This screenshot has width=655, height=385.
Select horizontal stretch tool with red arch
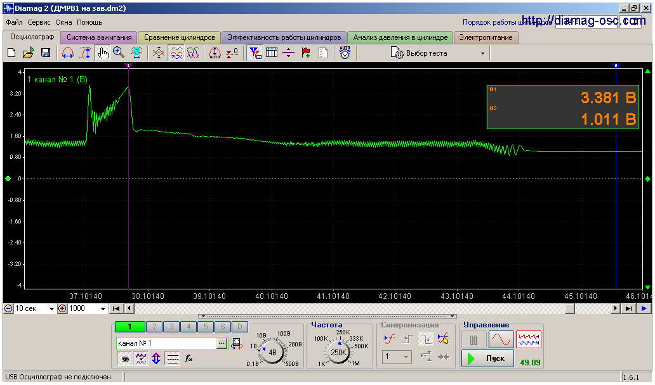click(68, 53)
